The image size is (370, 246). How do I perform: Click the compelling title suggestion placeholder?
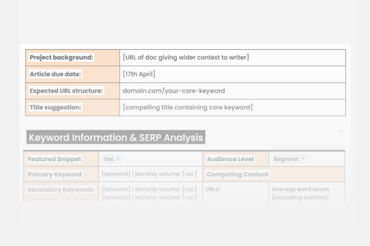187,107
